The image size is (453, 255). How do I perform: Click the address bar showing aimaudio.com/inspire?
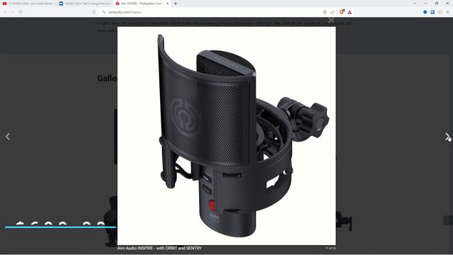(x=214, y=12)
